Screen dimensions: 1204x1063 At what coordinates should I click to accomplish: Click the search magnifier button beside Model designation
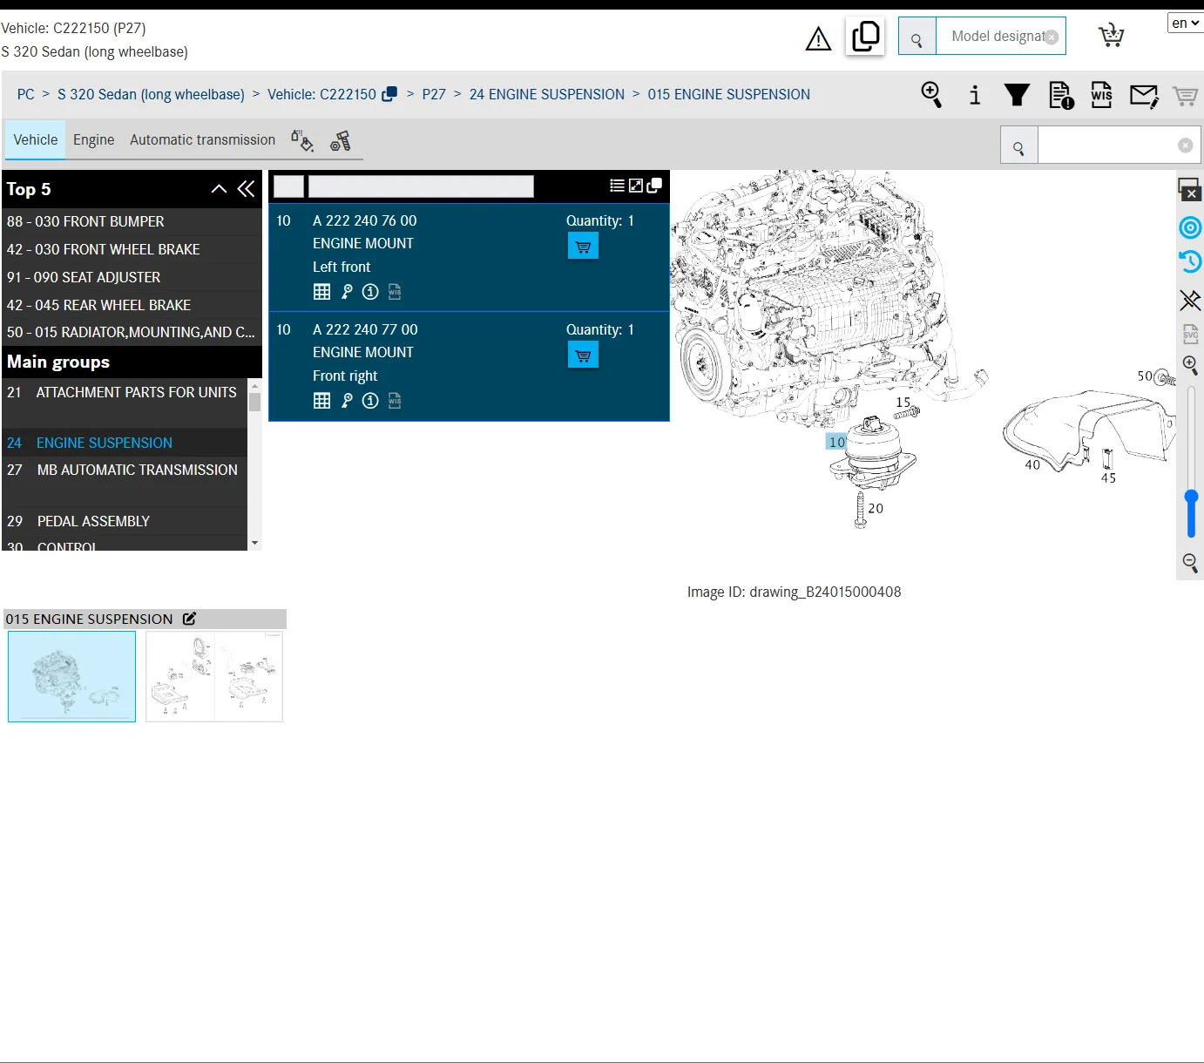917,37
